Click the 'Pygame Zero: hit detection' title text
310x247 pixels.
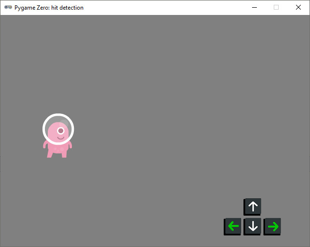click(49, 8)
